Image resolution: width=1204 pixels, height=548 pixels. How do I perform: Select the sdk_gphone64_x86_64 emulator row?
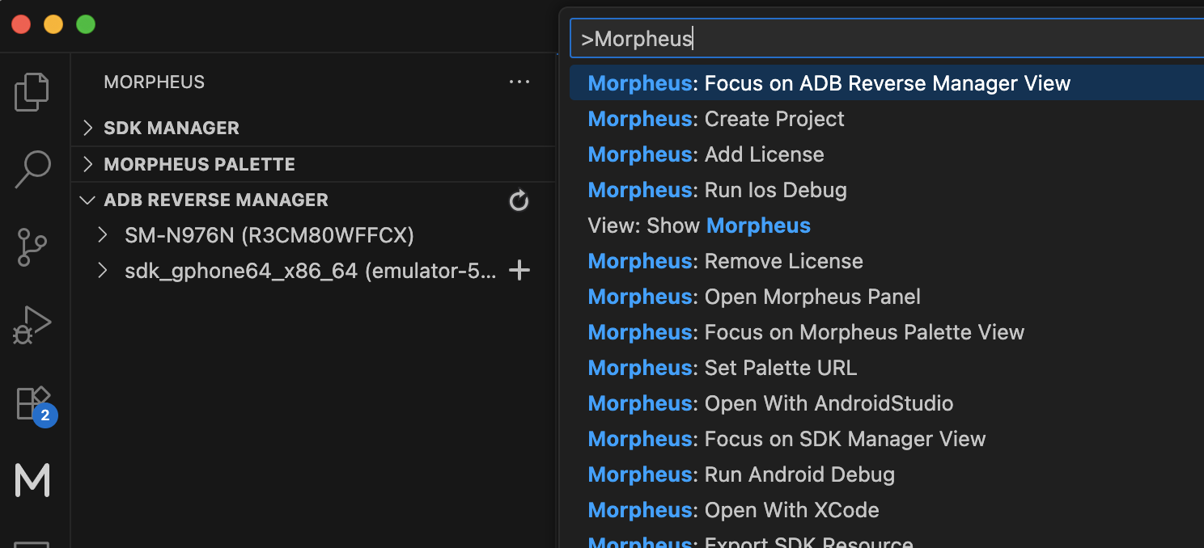pos(314,271)
